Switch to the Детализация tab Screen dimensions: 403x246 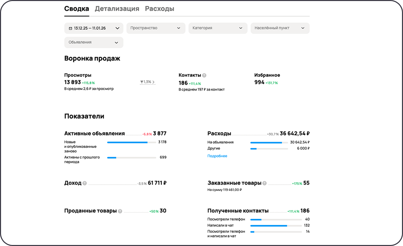click(x=117, y=9)
